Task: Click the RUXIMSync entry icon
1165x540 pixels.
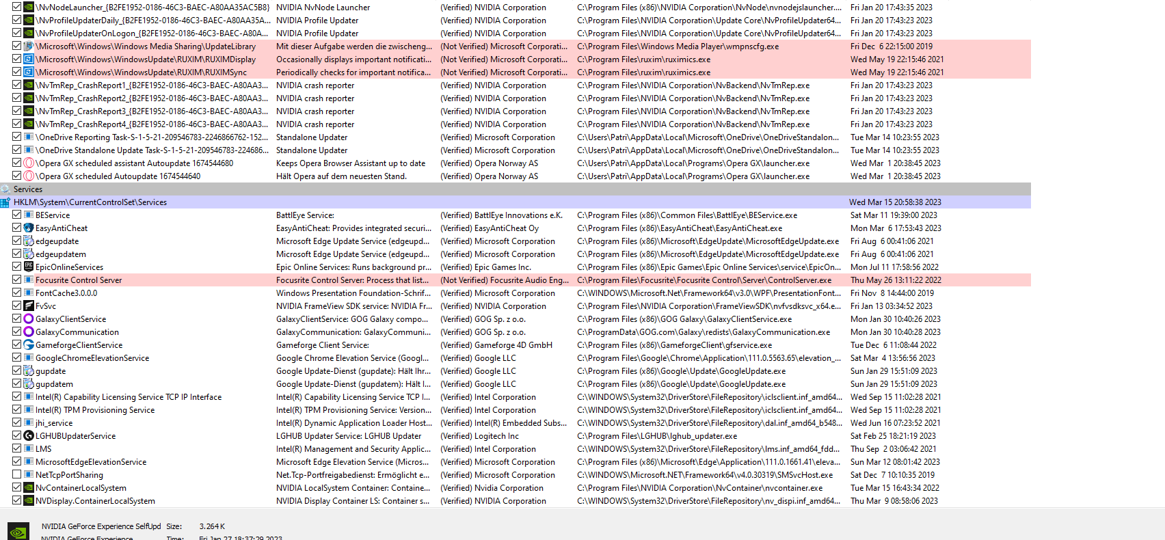Action: [29, 72]
